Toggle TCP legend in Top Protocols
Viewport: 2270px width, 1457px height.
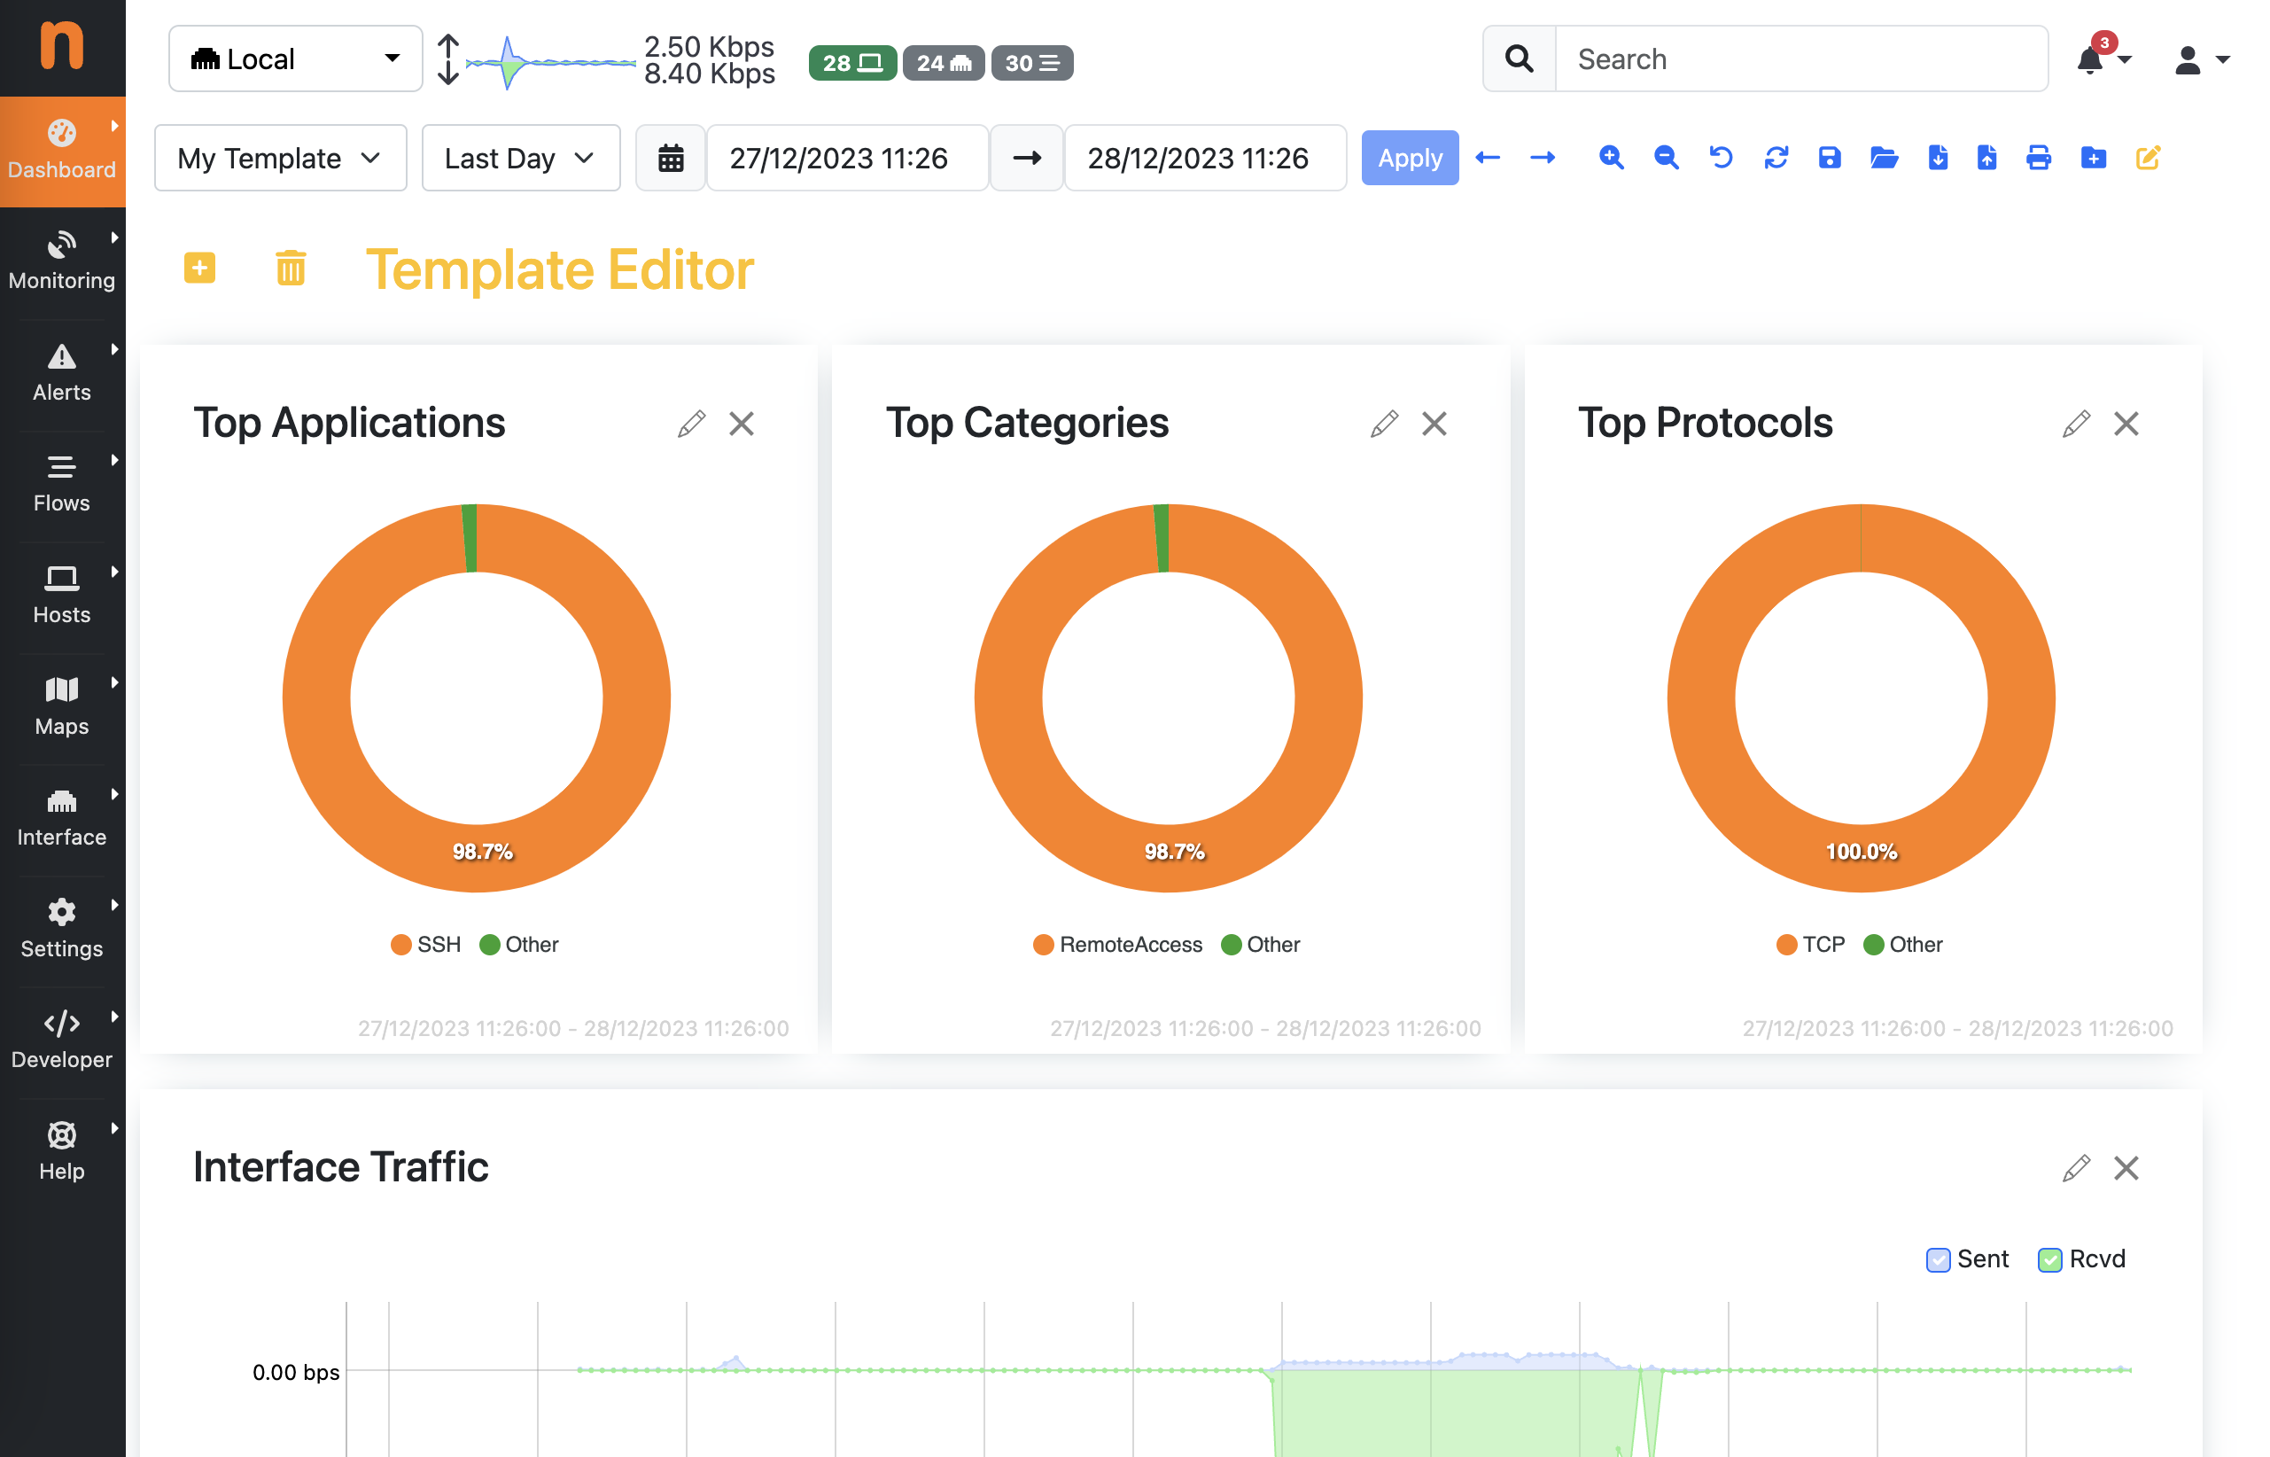click(x=1810, y=944)
